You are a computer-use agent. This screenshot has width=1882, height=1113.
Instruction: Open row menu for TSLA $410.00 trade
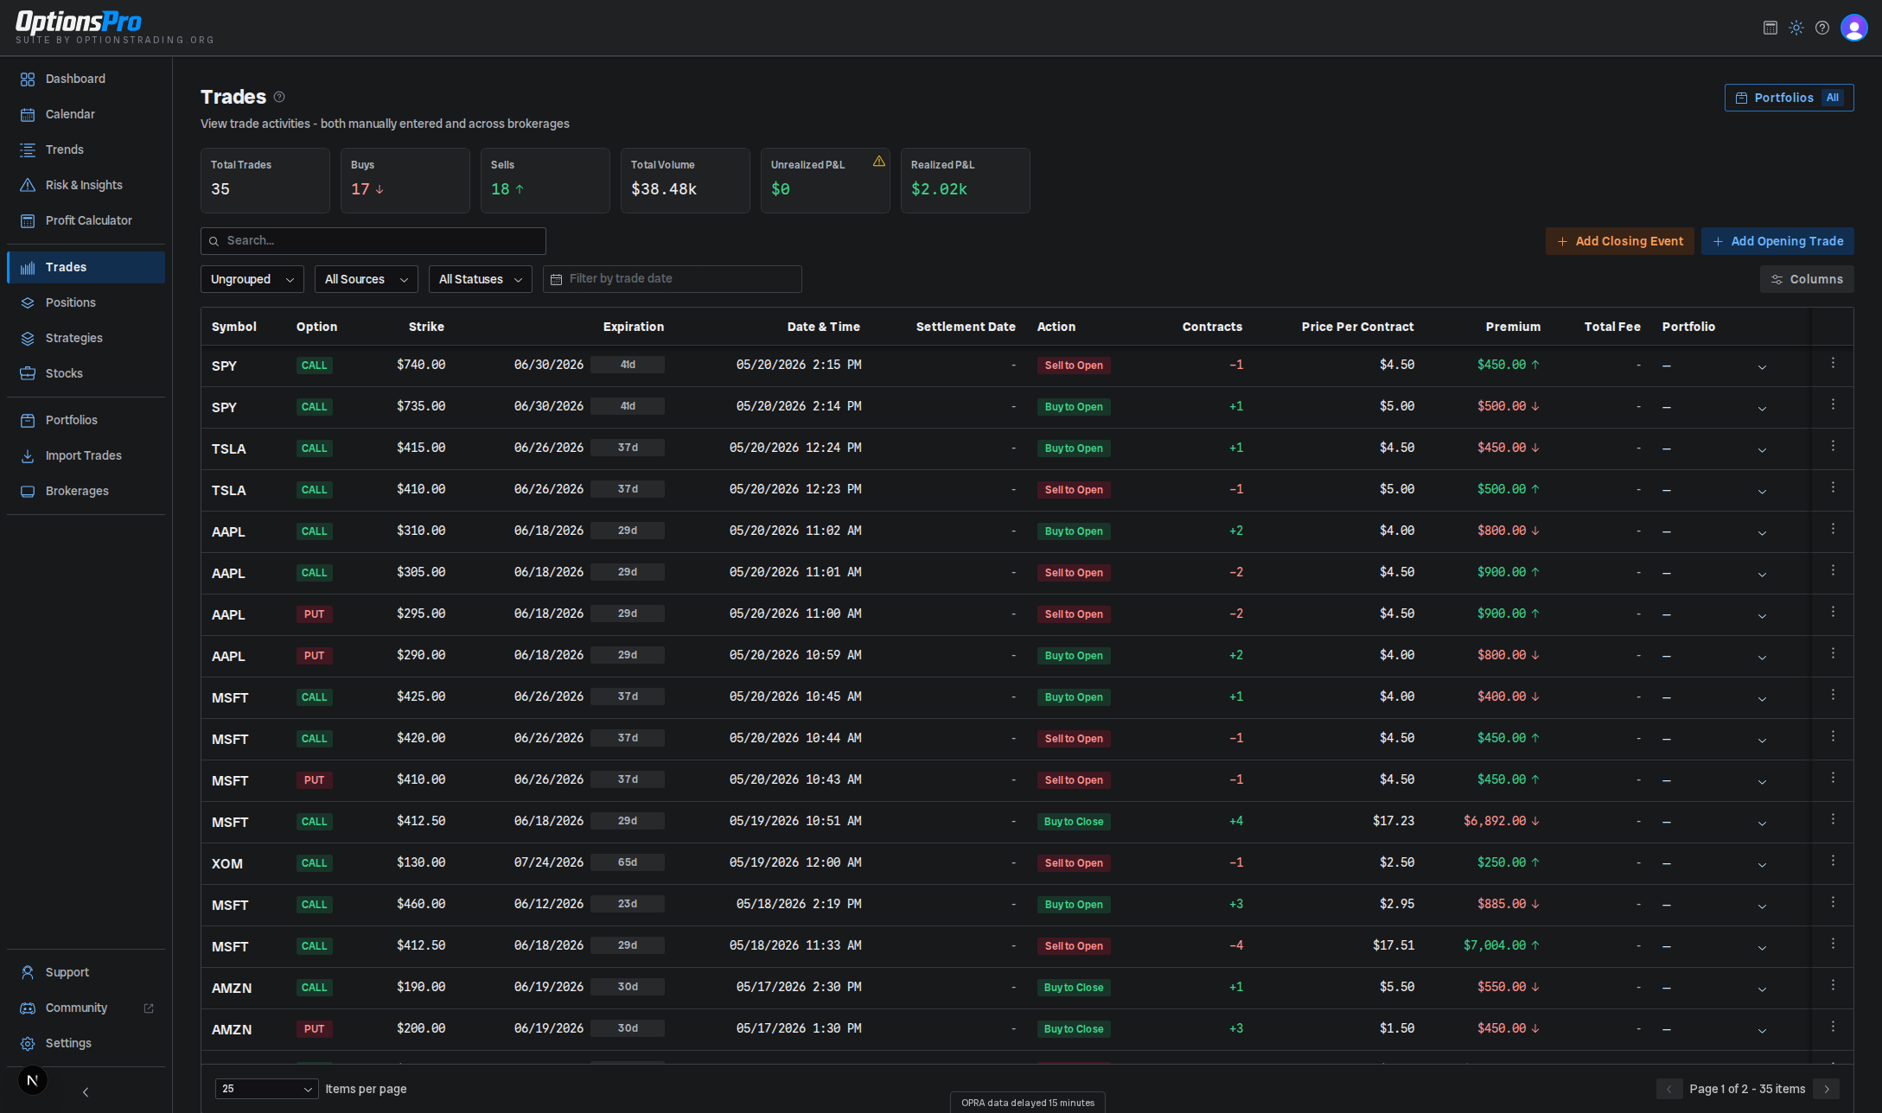coord(1833,488)
